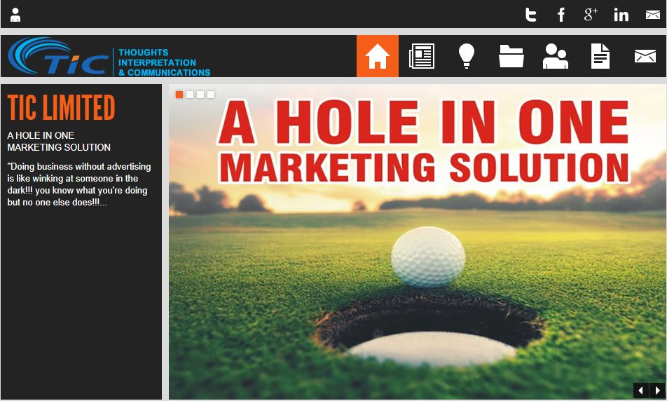
Task: Open the people team icon
Action: pyautogui.click(x=556, y=56)
